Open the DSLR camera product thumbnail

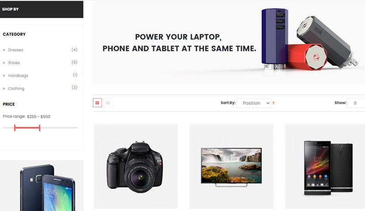point(136,167)
